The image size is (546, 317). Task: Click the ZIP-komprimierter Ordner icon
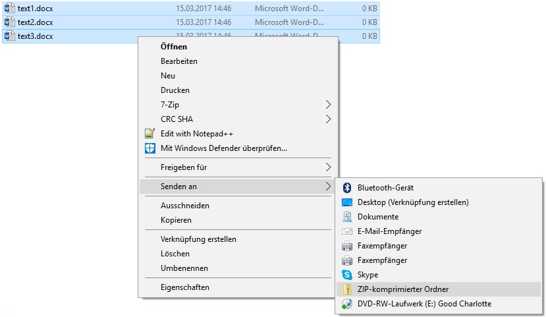(347, 289)
